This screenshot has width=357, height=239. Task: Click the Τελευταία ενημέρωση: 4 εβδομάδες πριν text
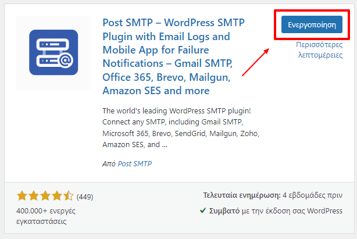273,195
